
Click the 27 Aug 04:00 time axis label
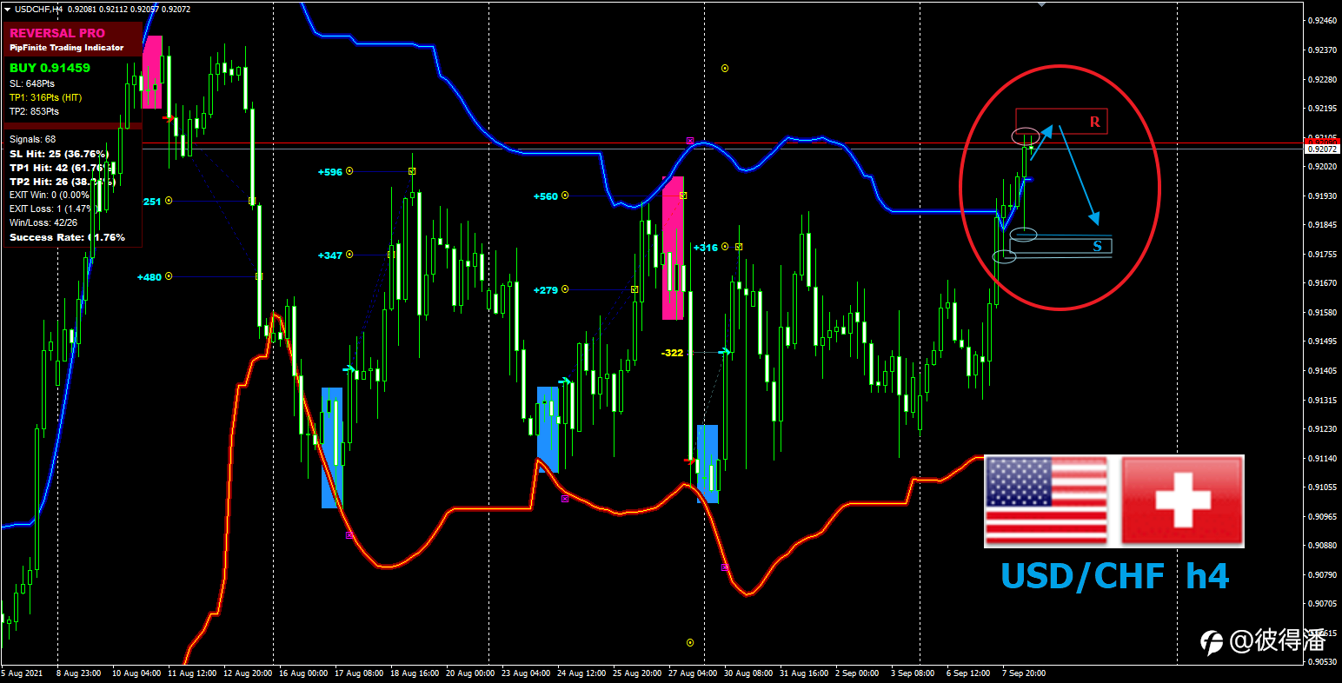click(693, 673)
